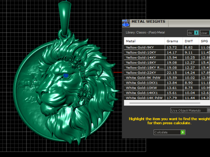
Task: Click the metal table horizontal scrollbar
Action: coord(165,103)
